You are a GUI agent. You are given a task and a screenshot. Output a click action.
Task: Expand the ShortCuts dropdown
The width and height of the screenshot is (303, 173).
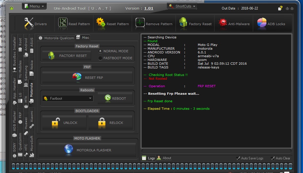click(x=182, y=6)
